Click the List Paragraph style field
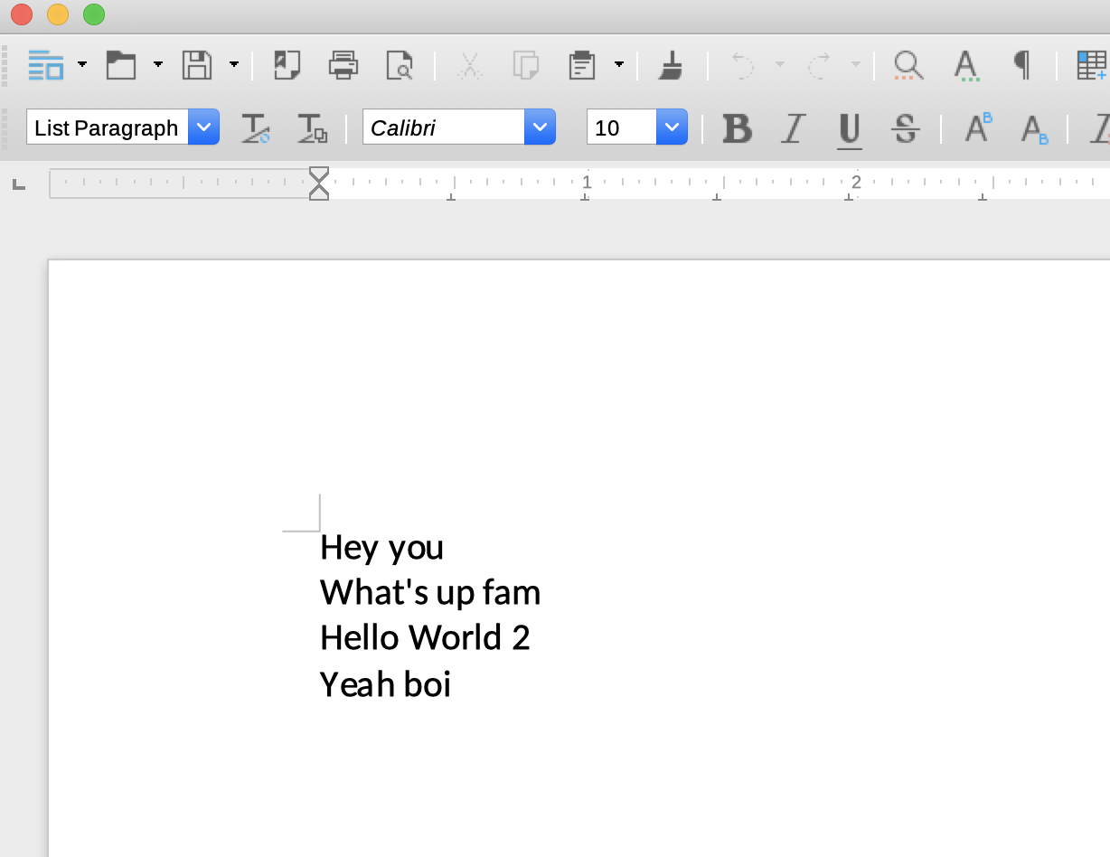Screen dimensions: 1110x857 (108, 127)
